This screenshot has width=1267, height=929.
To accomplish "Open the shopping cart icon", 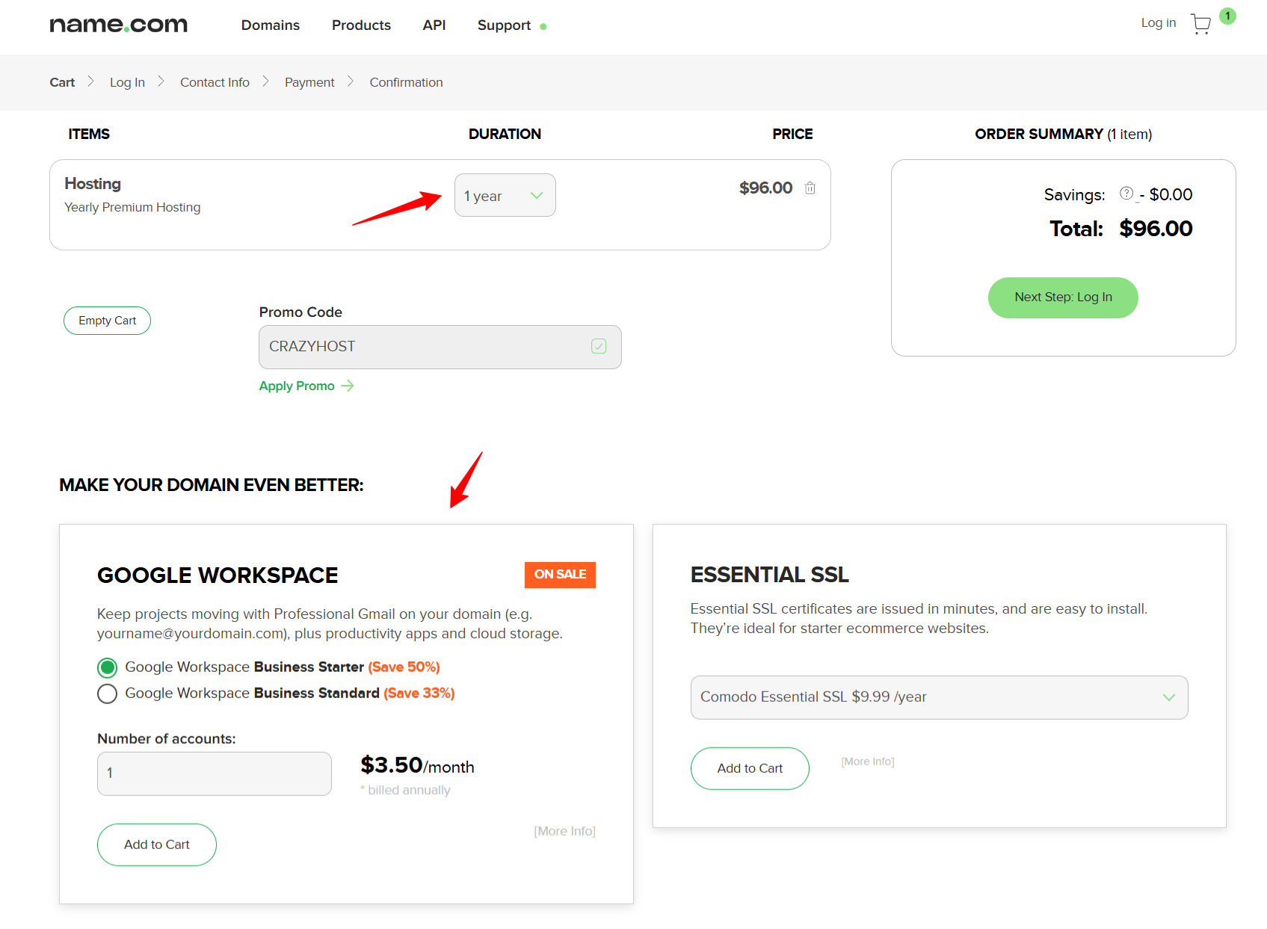I will point(1200,25).
